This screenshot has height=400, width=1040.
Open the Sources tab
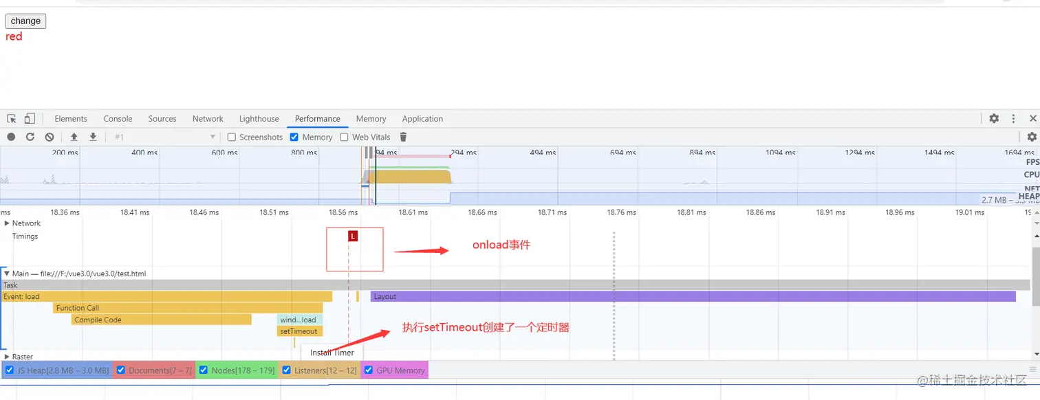(162, 119)
